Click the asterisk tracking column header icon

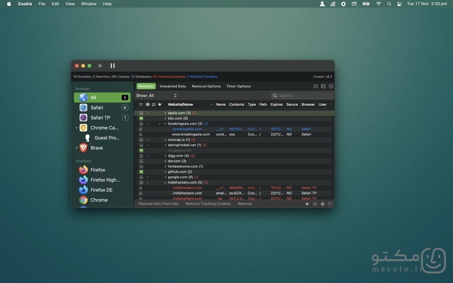pyautogui.click(x=160, y=105)
